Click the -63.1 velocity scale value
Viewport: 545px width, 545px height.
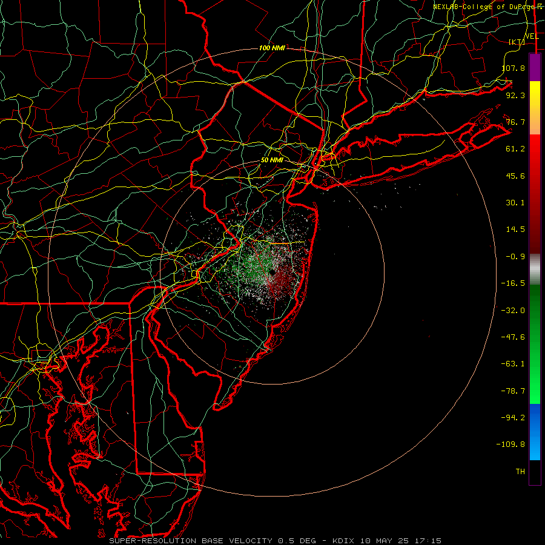coord(513,364)
